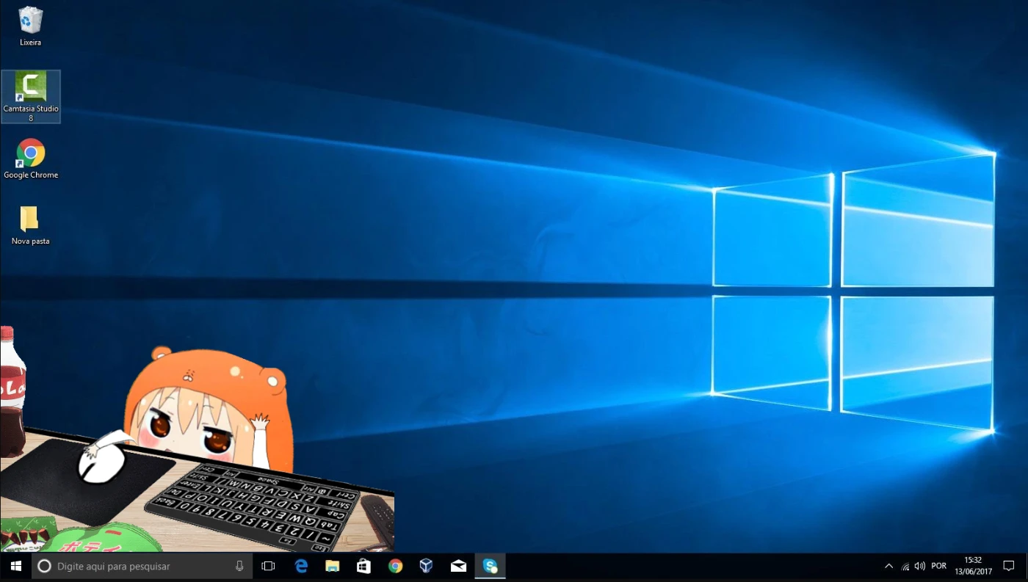
Task: Launch Microsoft Edge from the taskbar
Action: point(301,566)
